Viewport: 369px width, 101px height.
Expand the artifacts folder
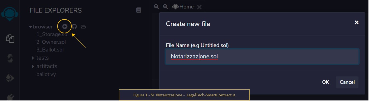[33, 66]
